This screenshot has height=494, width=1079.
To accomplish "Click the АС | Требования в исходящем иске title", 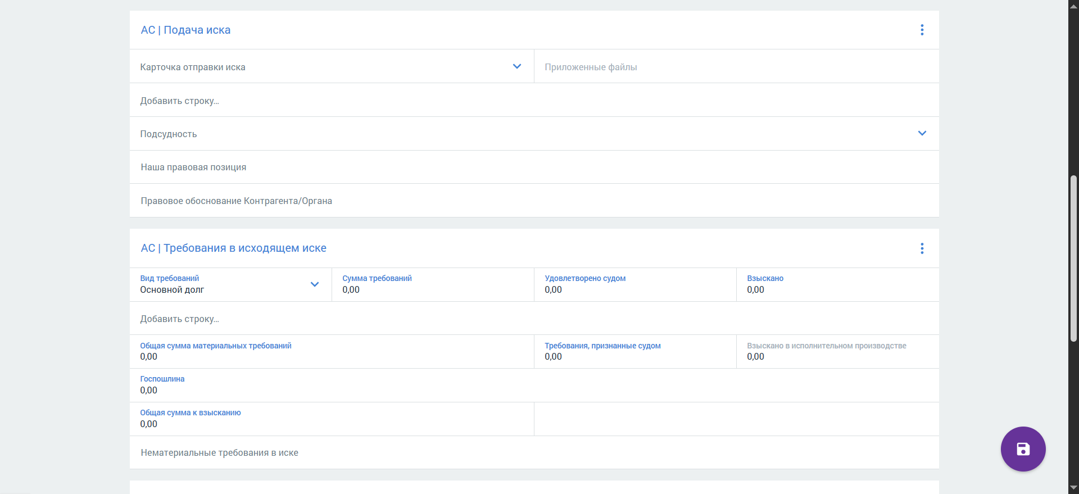I will (x=233, y=248).
